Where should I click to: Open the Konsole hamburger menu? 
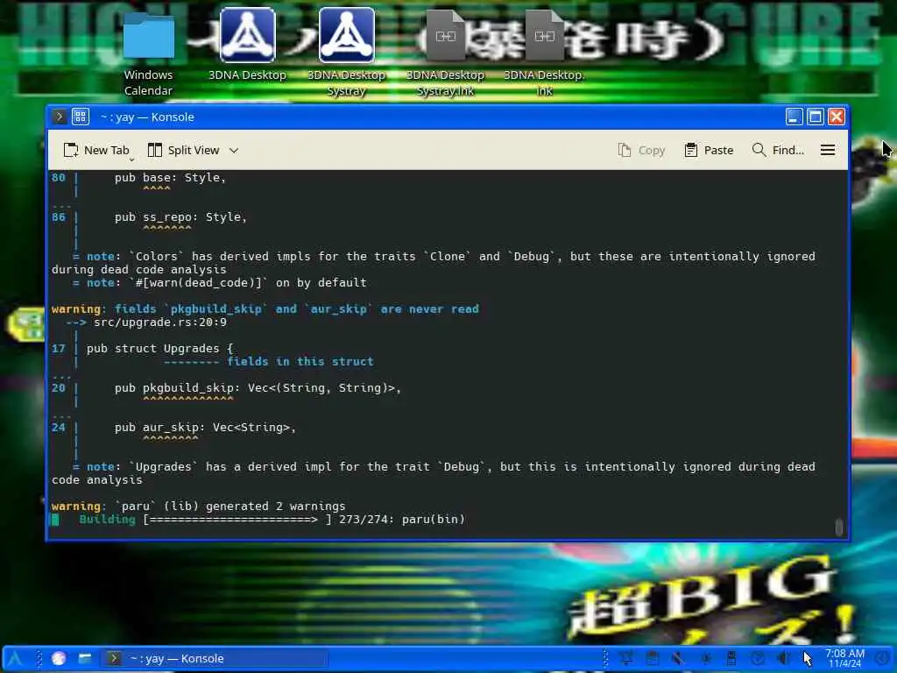coord(827,150)
